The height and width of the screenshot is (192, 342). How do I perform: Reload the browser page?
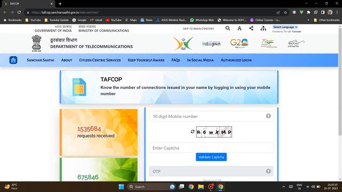(x=19, y=12)
